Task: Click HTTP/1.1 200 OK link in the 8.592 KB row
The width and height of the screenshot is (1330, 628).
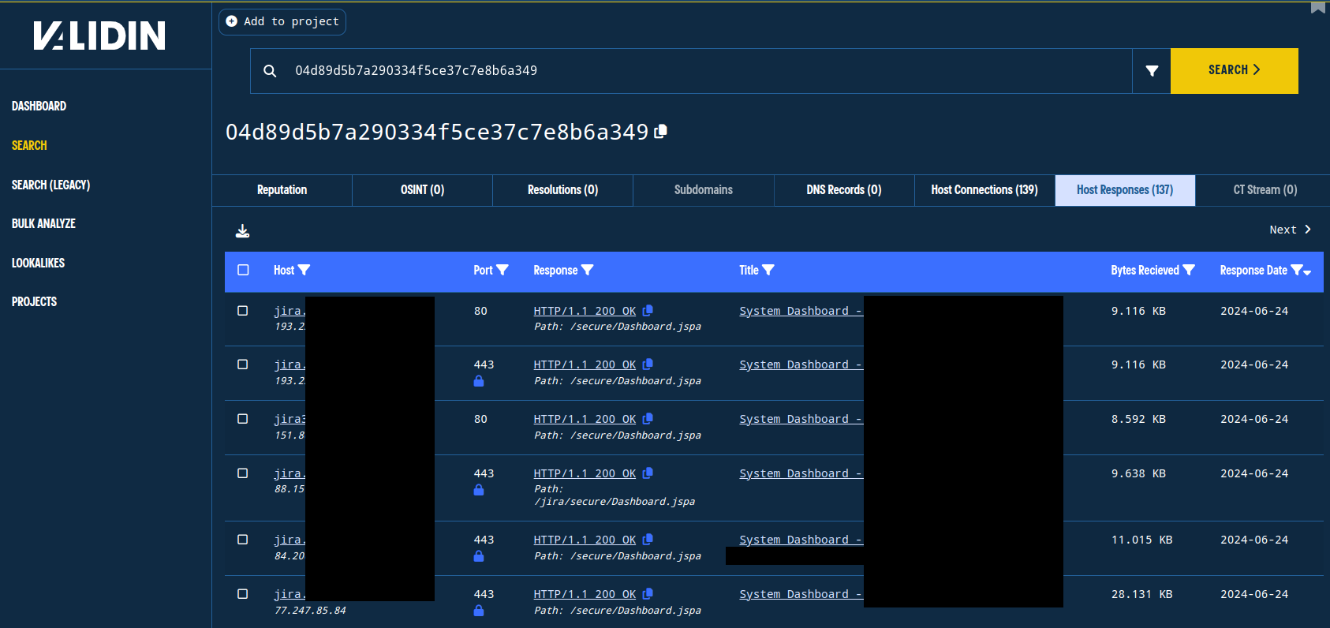Action: (x=585, y=419)
